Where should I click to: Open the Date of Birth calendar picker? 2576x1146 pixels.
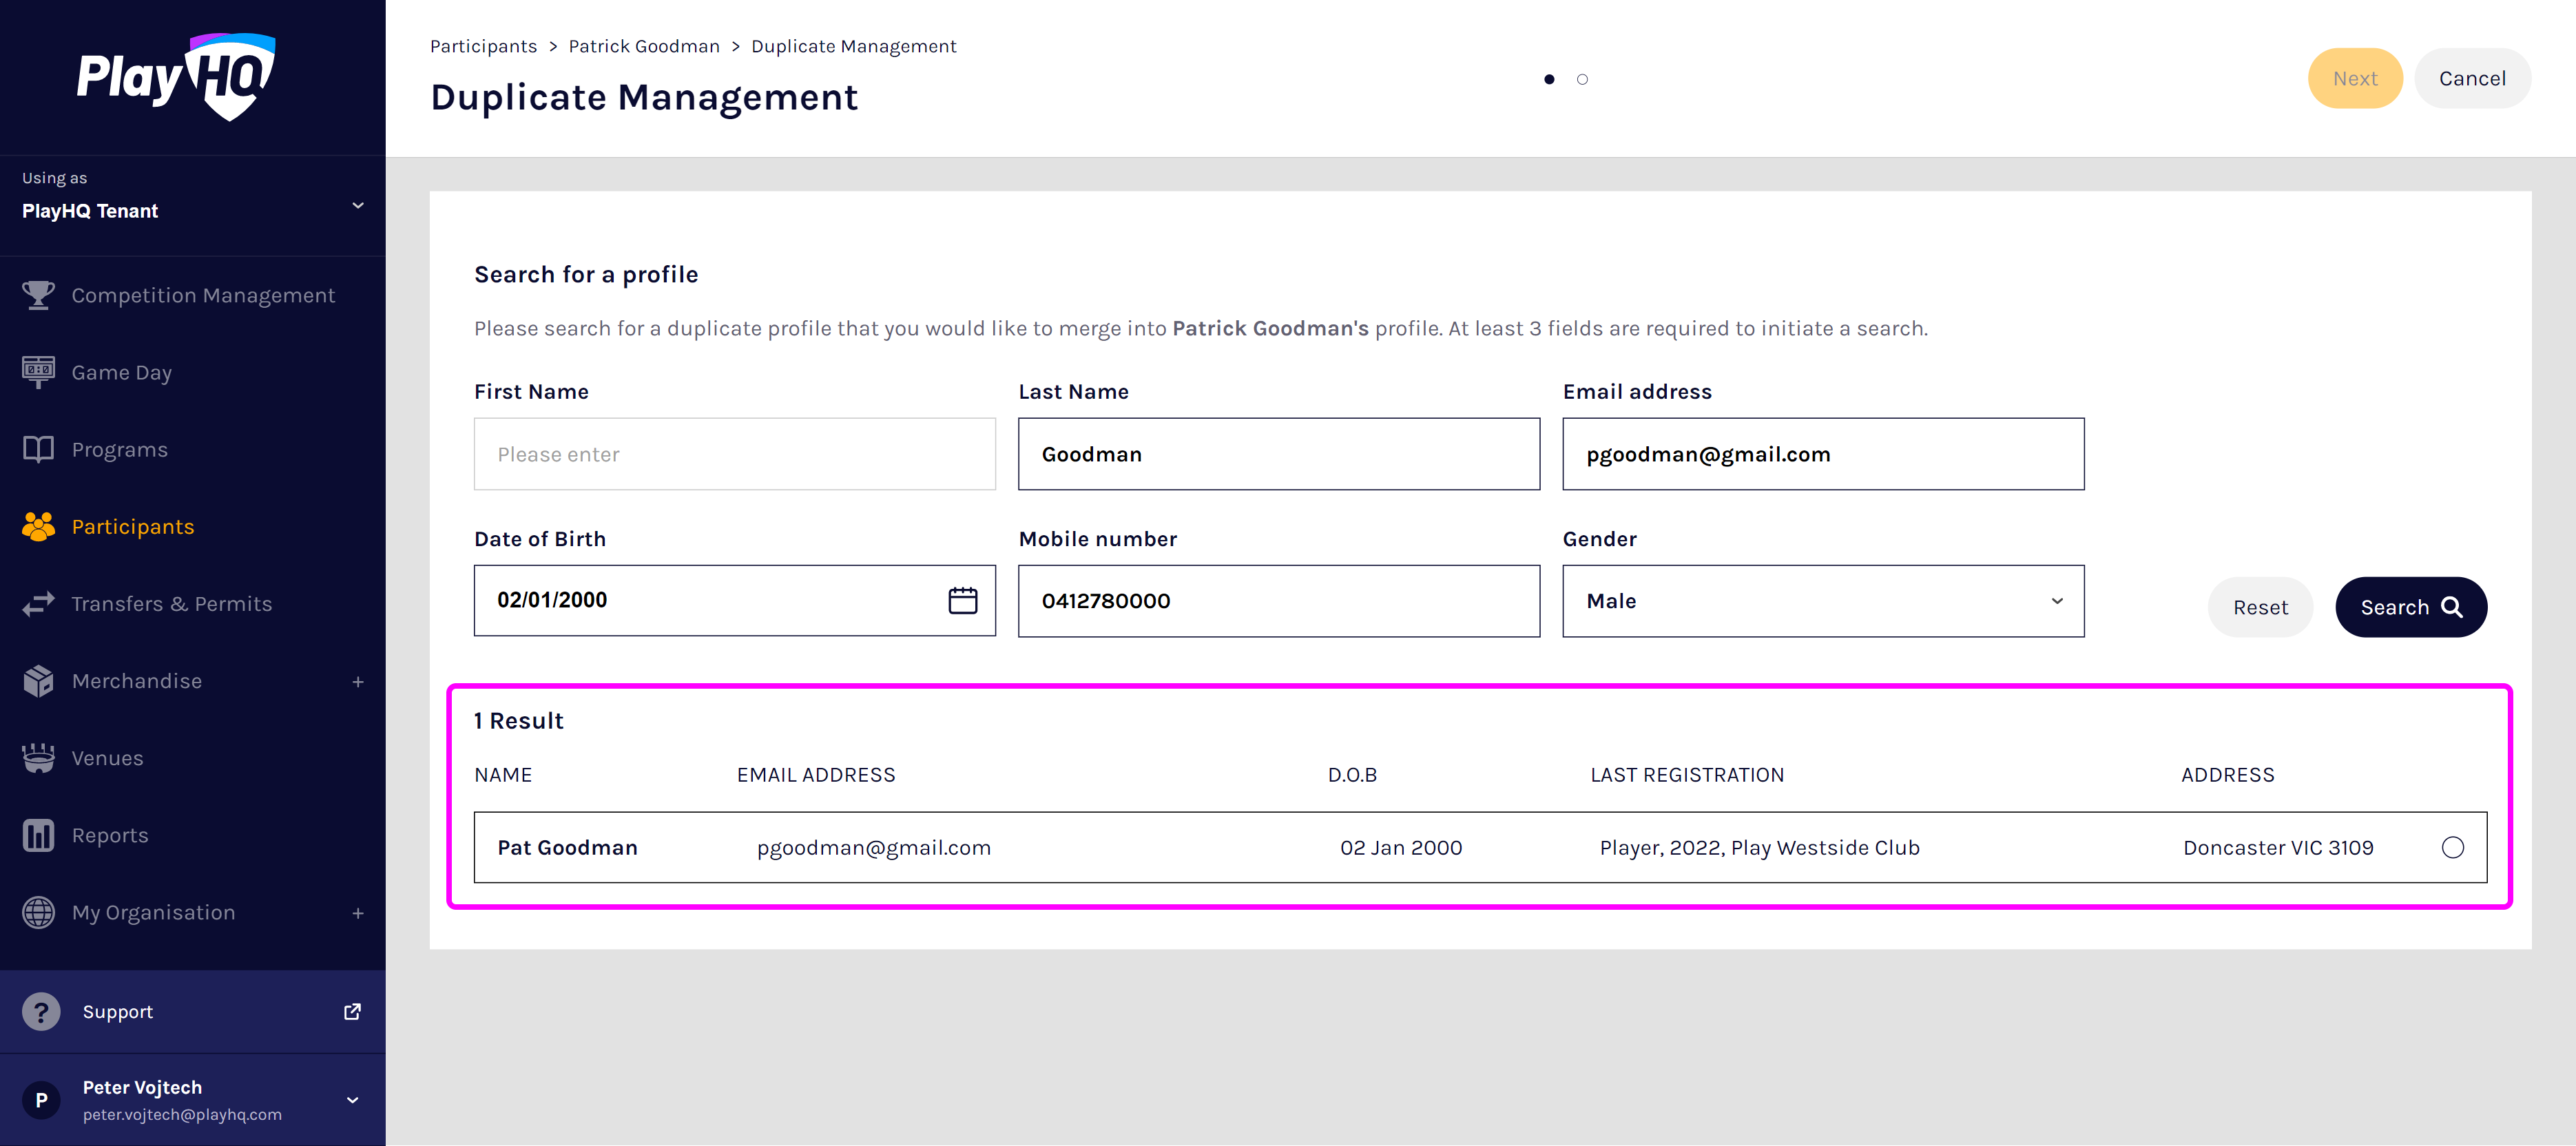[x=962, y=600]
